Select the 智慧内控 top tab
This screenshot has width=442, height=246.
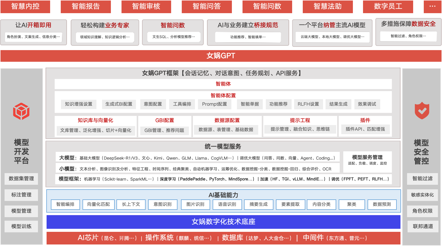click(25, 6)
